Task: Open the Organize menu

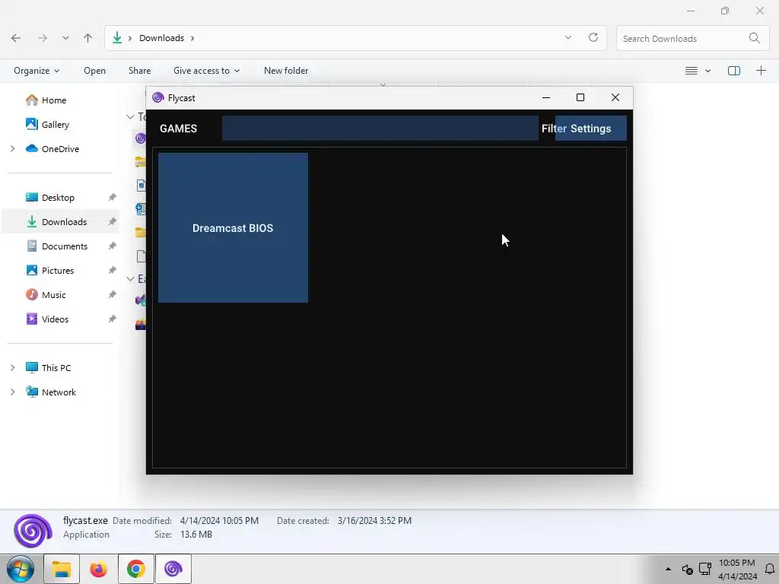Action: coord(37,71)
